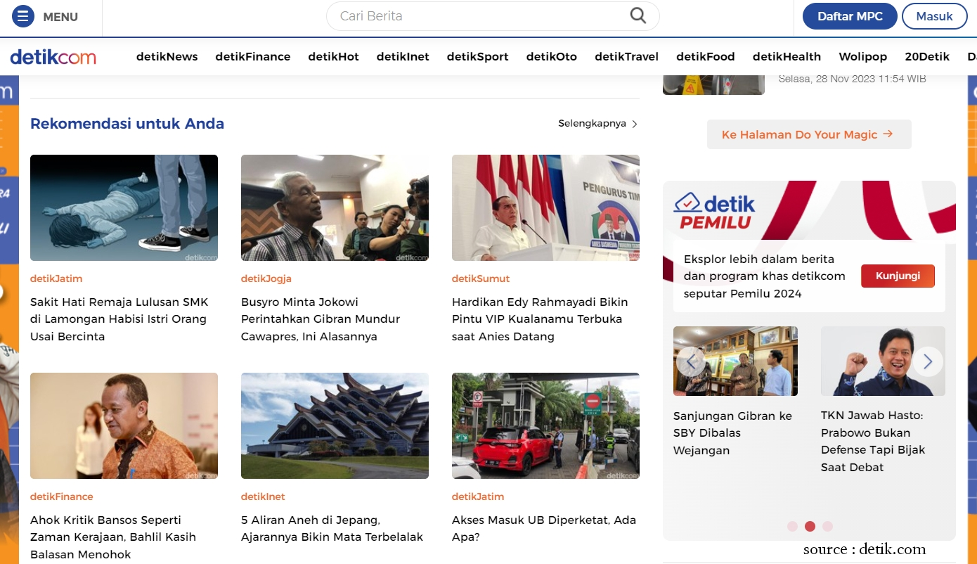Click the Selengkapnya chevron arrow
The height and width of the screenshot is (564, 977).
(x=635, y=124)
